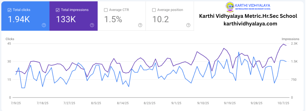Click the Impressions axis label

coord(290,39)
